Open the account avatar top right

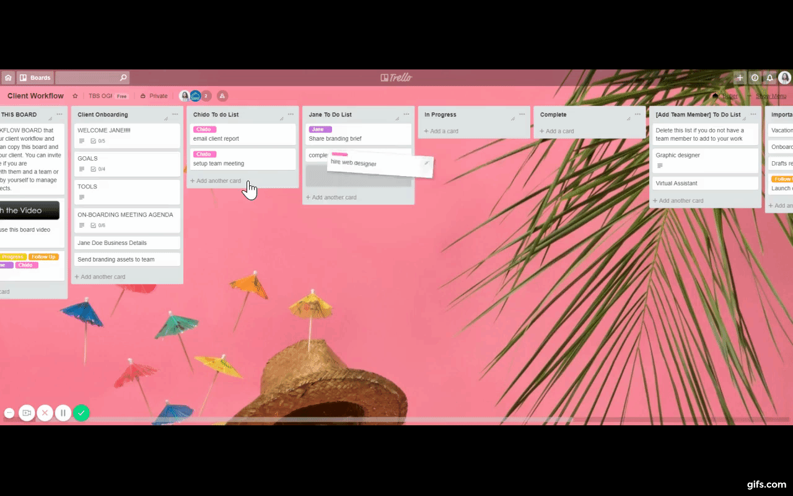[785, 77]
